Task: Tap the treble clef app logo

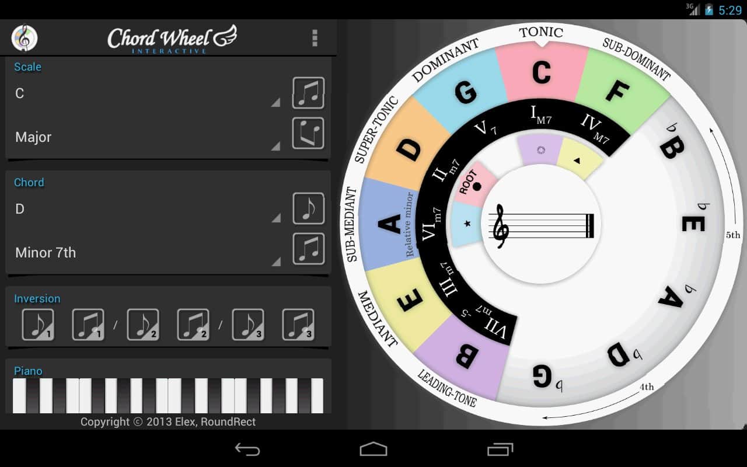Action: click(25, 38)
